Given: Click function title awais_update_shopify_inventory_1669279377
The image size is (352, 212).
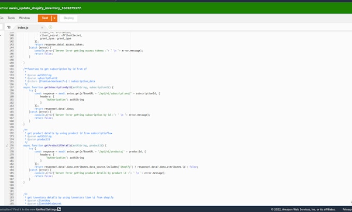Looking at the screenshot, I should click(x=45, y=8).
